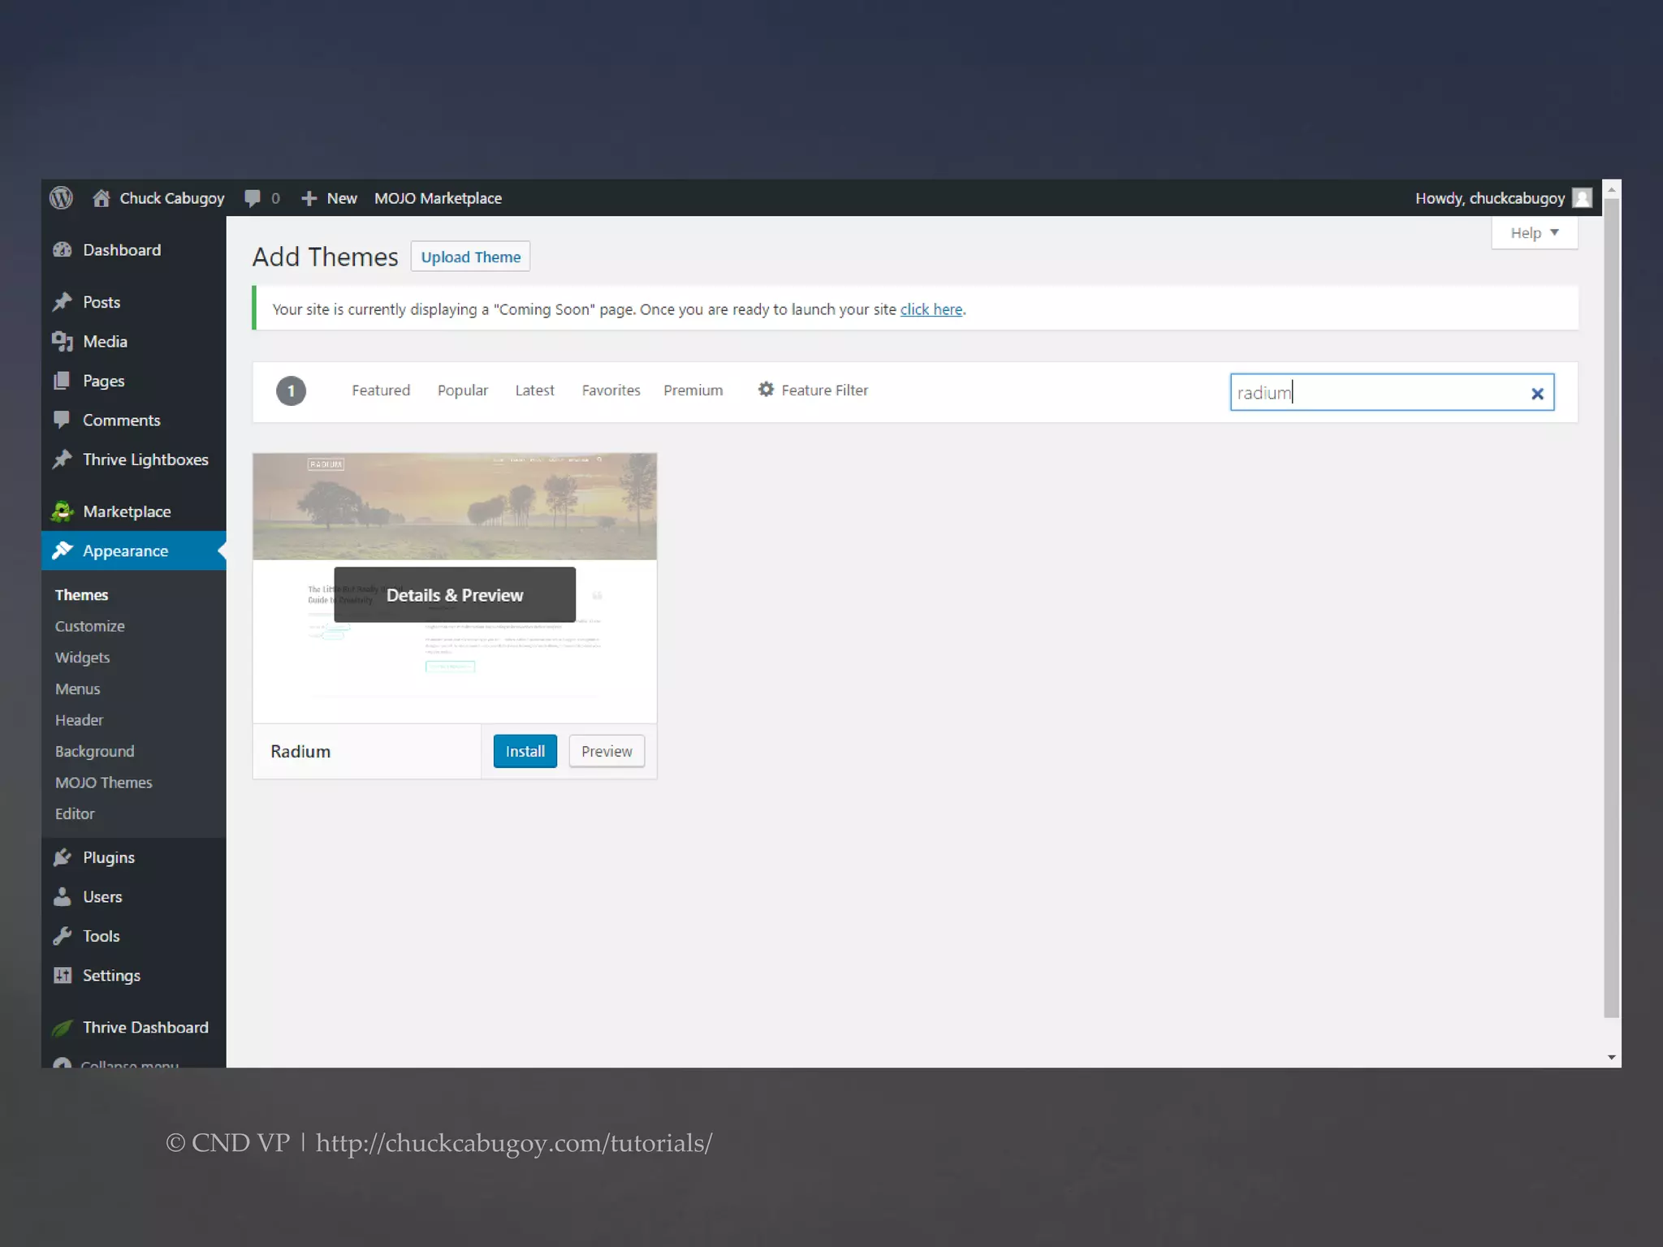Click the 'Add Themes' page heading
The image size is (1663, 1247).
click(x=325, y=257)
